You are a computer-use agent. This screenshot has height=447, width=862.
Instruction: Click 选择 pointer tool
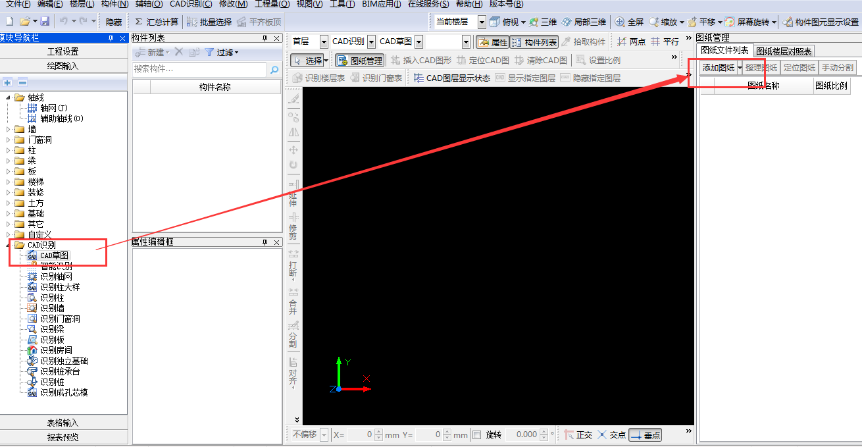click(307, 61)
